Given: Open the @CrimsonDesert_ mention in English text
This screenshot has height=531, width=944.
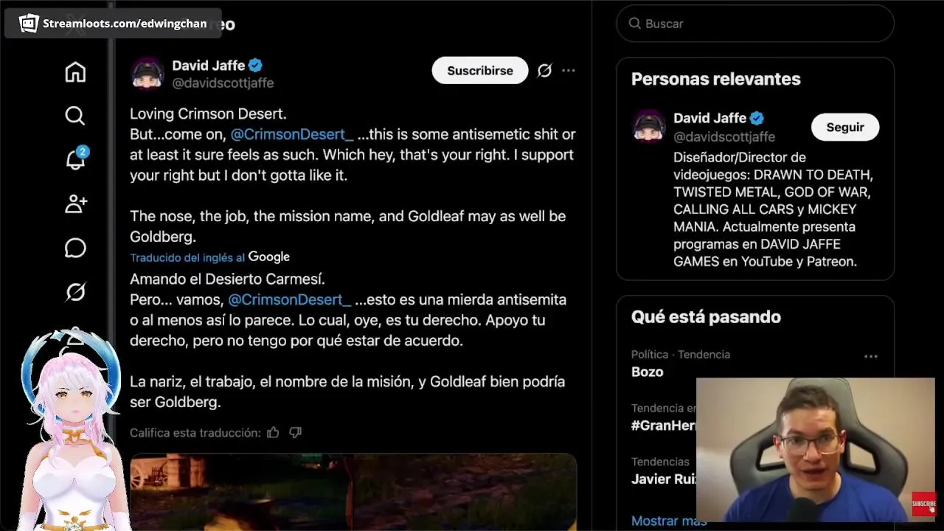Looking at the screenshot, I should 292,134.
